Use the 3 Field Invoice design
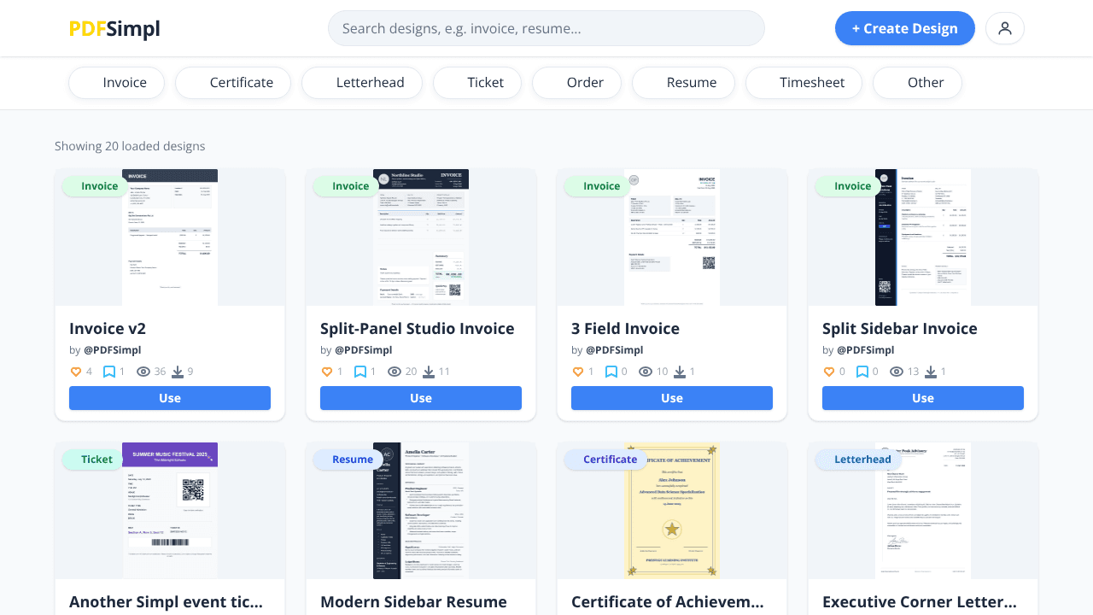The height and width of the screenshot is (615, 1093). pos(672,398)
